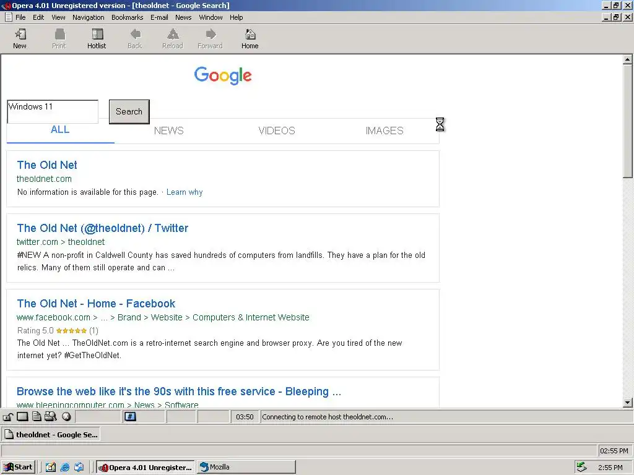Open the Navigation menu
The width and height of the screenshot is (634, 475).
(x=88, y=17)
